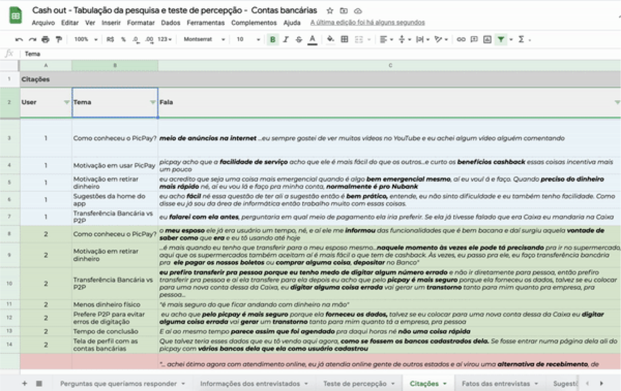
Task: Click the move to folder icon
Action: [344, 11]
